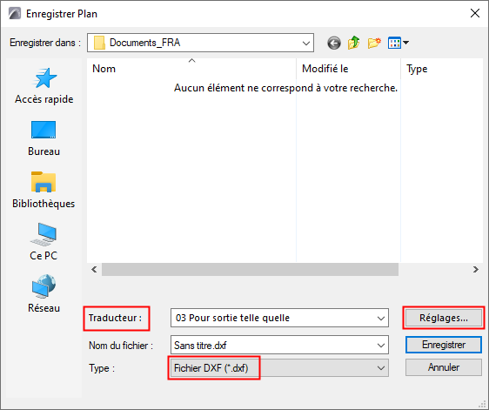Open Accès rapide in sidebar
Image resolution: width=489 pixels, height=410 pixels.
(x=44, y=86)
